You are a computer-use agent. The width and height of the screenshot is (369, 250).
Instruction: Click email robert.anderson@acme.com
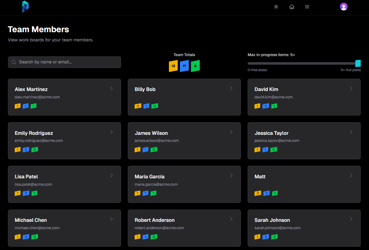click(x=159, y=228)
